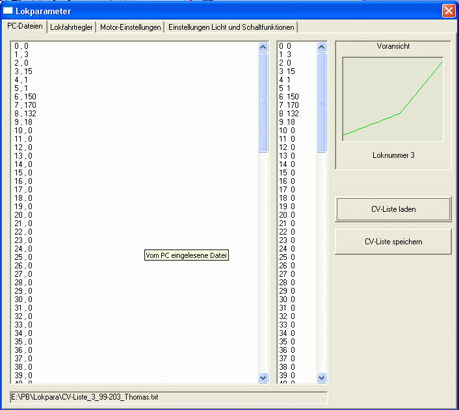Select line "6 , 150" in left list
Viewport: 459px width, 410px height.
[x=25, y=97]
